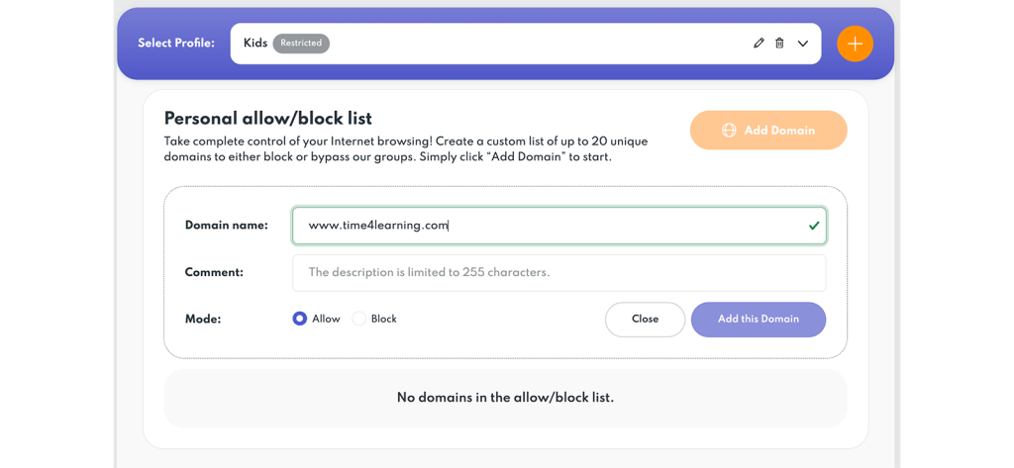Focus the Comment description field

558,272
